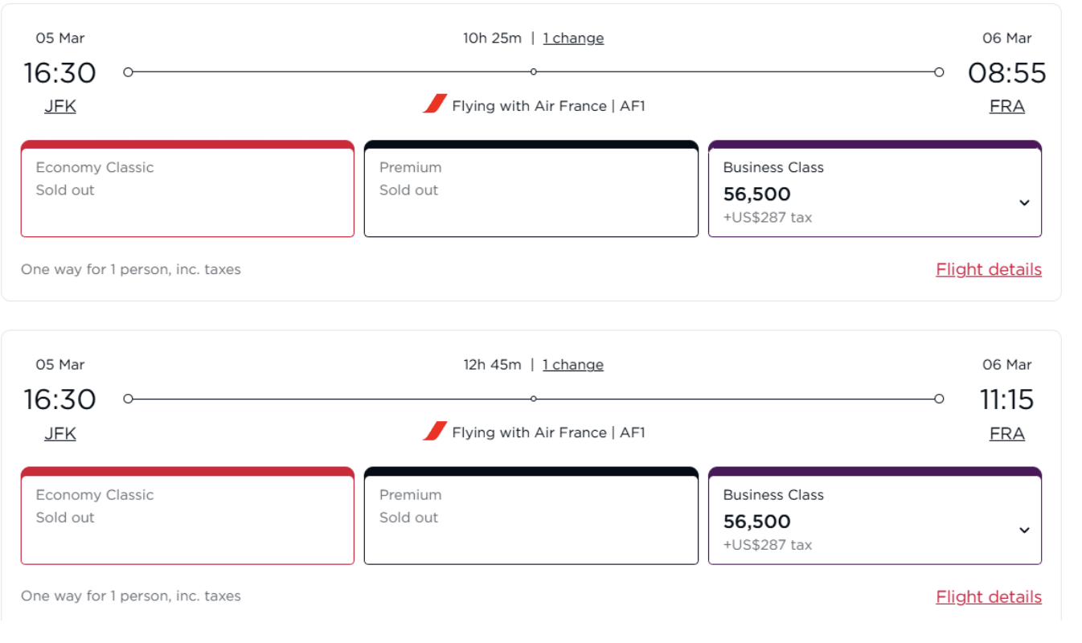Click JFK airport code on first flight
Image resolution: width=1082 pixels, height=643 pixels.
click(x=60, y=106)
